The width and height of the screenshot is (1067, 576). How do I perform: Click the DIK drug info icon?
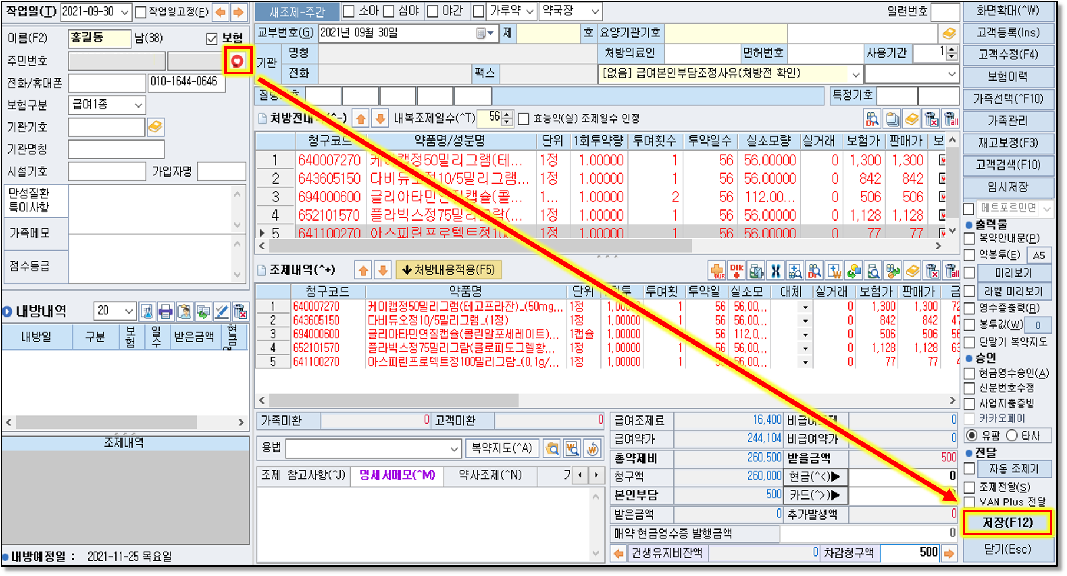736,271
